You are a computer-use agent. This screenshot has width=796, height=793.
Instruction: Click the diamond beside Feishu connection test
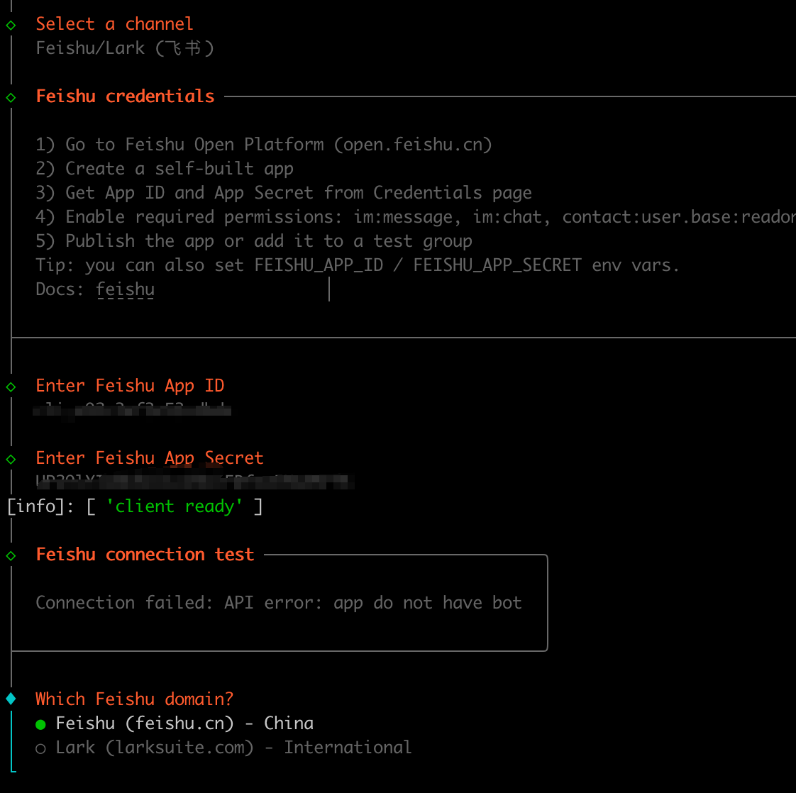(11, 555)
